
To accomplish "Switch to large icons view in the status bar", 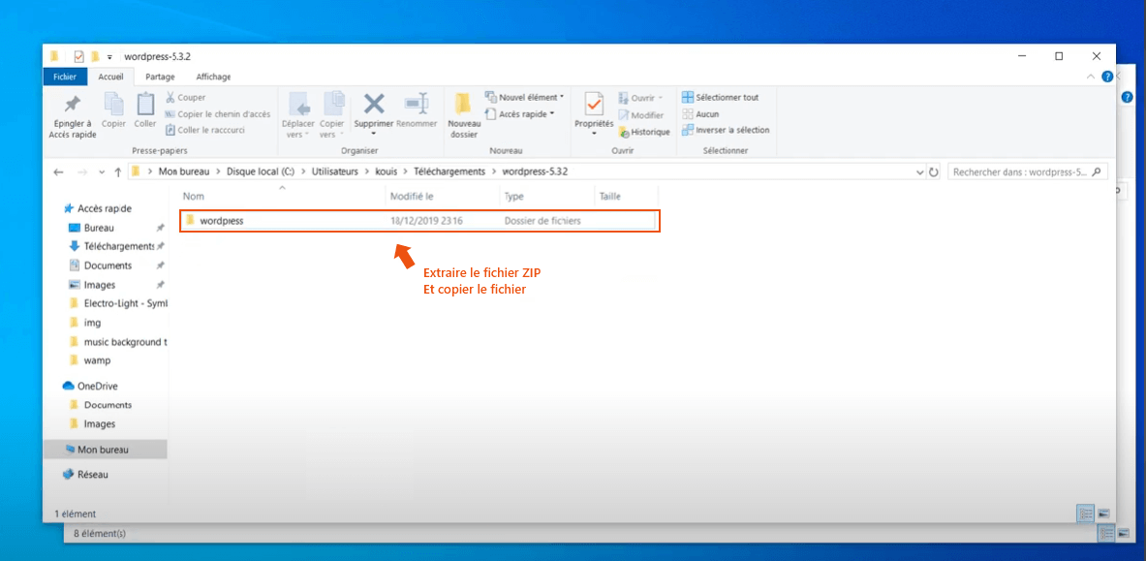I will [x=1103, y=514].
